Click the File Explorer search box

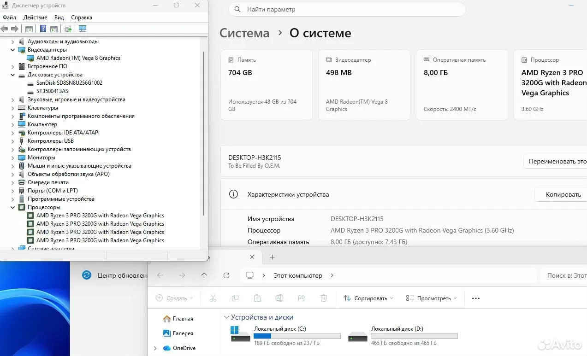pyautogui.click(x=563, y=275)
